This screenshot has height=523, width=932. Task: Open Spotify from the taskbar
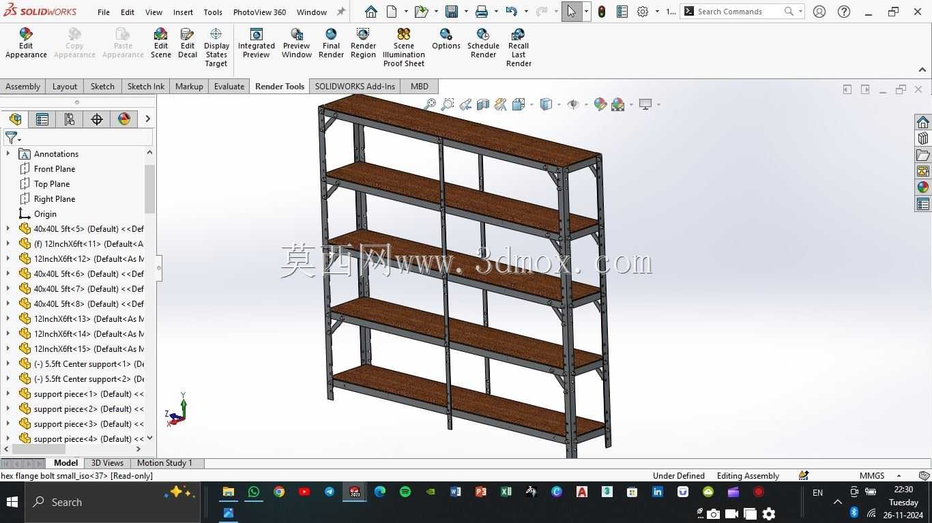[x=405, y=492]
